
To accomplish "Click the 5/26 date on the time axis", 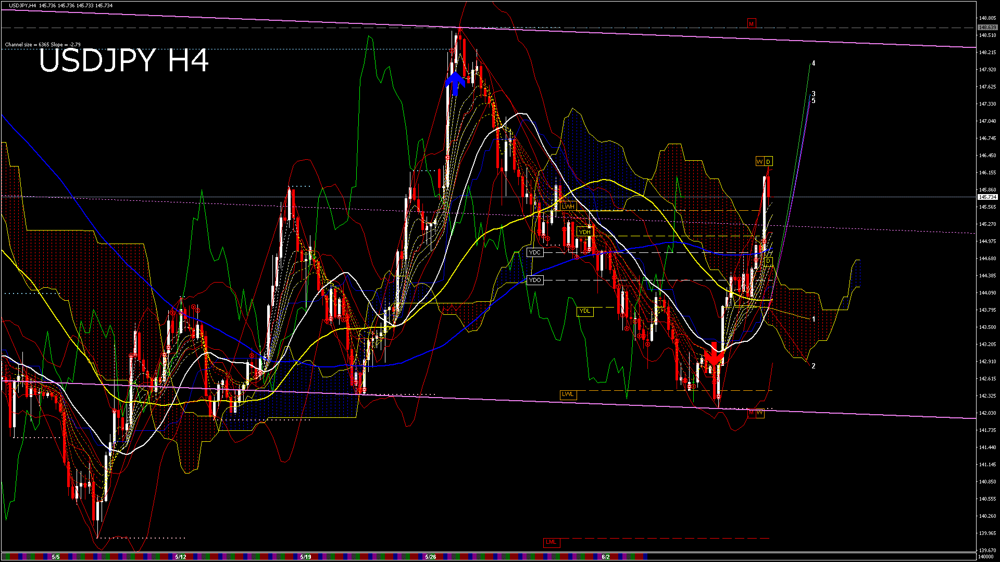I will (x=431, y=557).
